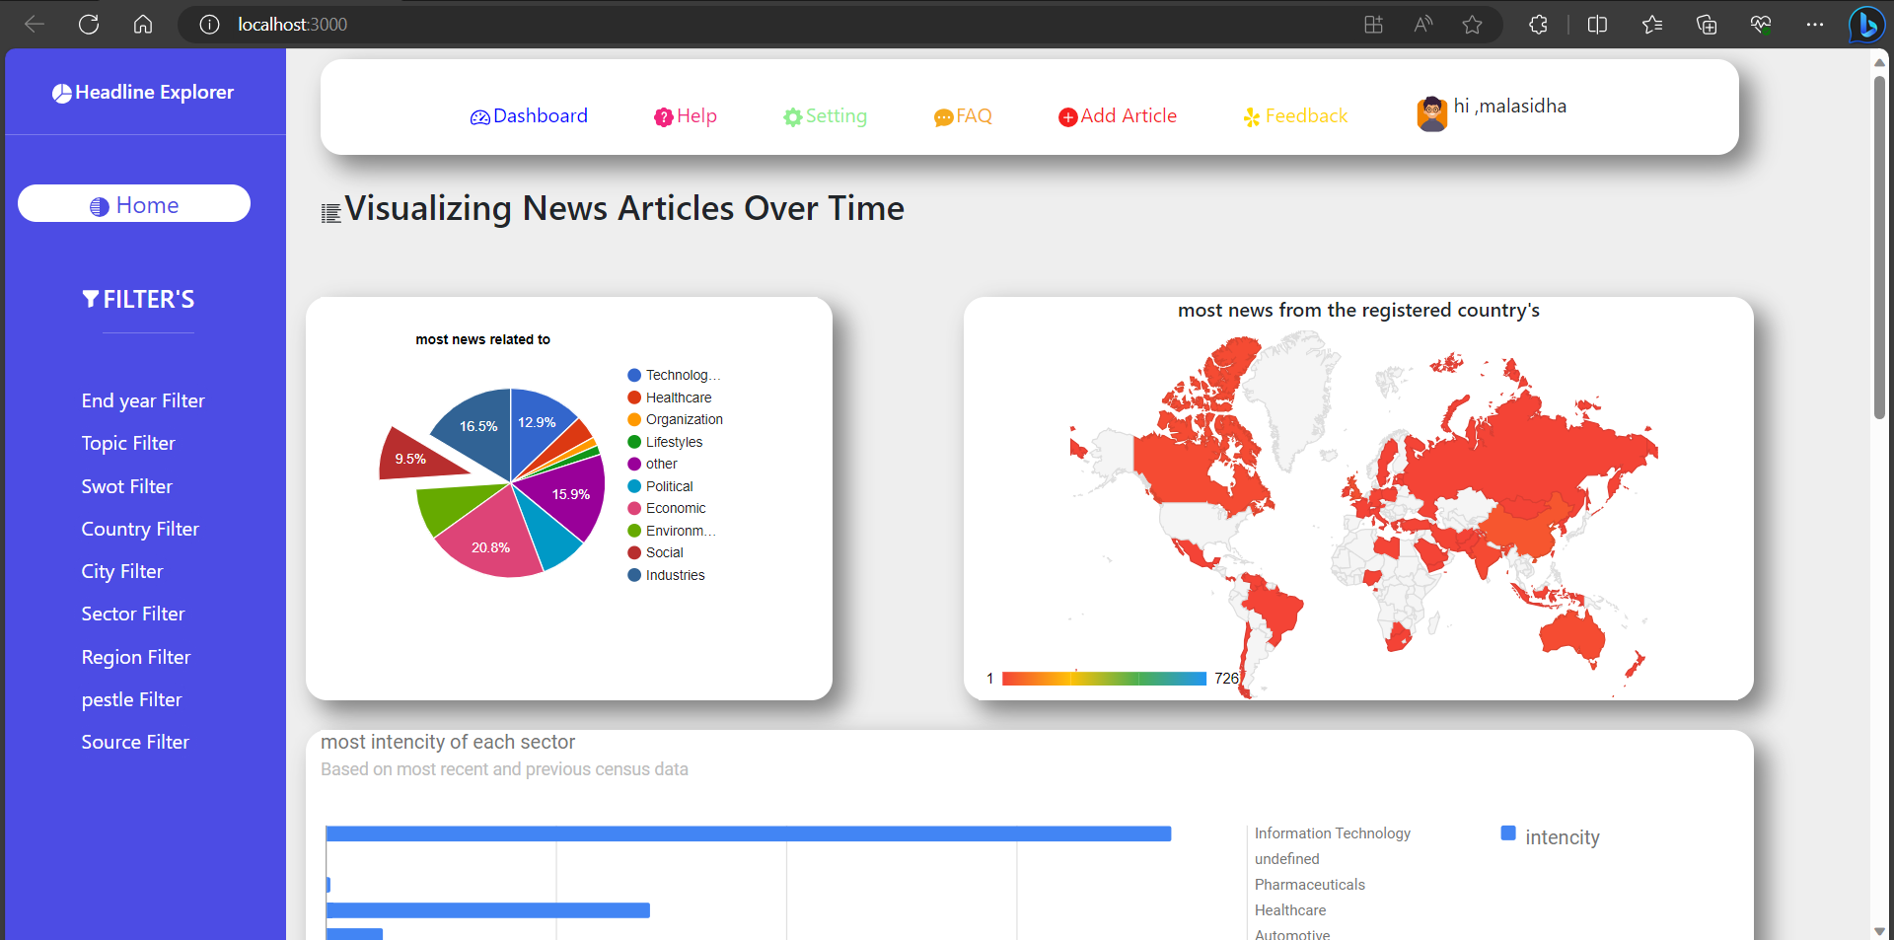Click the pink Help question-mark icon

[664, 117]
